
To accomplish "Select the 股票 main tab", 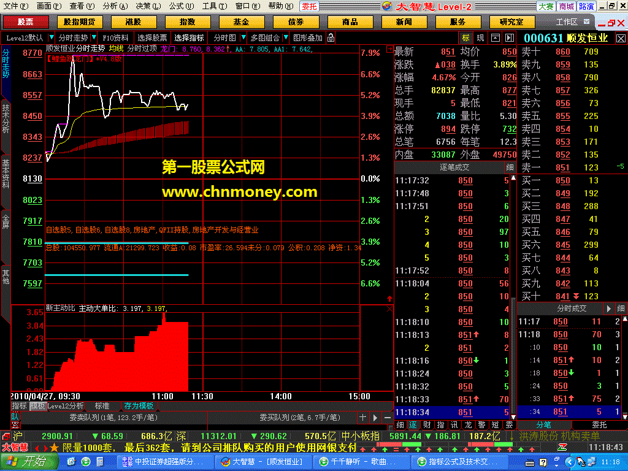I will tap(26, 22).
